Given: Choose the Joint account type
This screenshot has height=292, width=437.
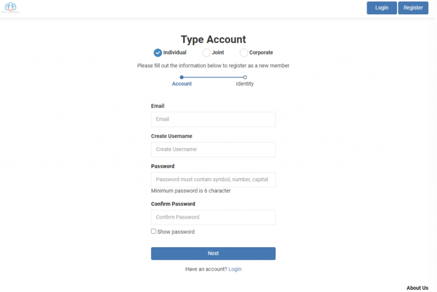Looking at the screenshot, I should pyautogui.click(x=206, y=53).
